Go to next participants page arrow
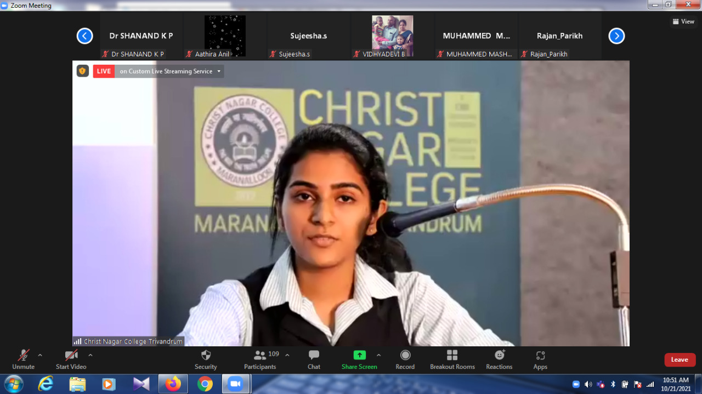Viewport: 702px width, 394px height. click(616, 36)
